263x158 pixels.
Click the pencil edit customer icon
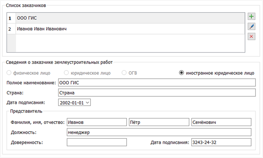[252, 26]
